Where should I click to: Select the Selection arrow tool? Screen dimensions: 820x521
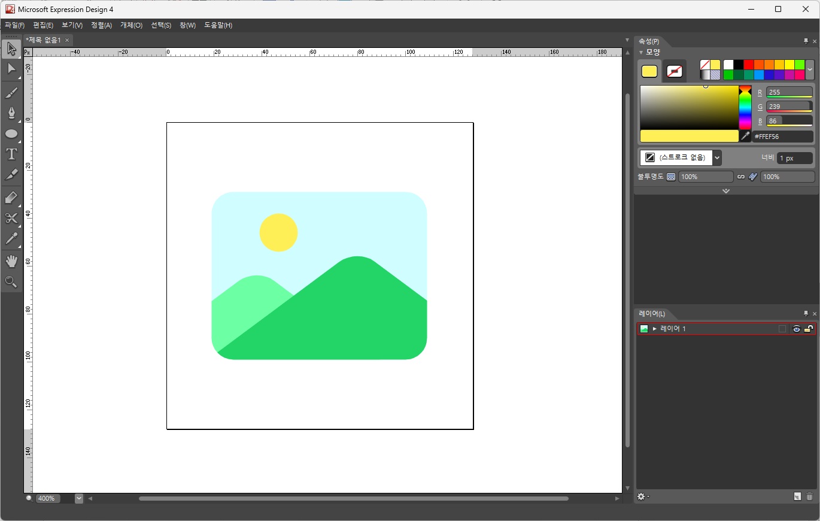pyautogui.click(x=11, y=49)
